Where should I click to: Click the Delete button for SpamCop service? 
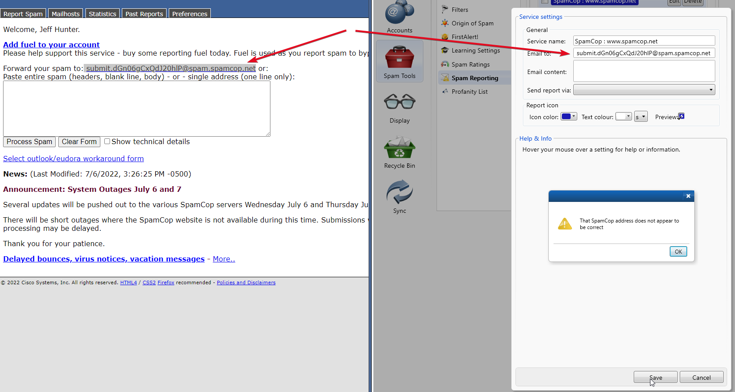point(692,2)
